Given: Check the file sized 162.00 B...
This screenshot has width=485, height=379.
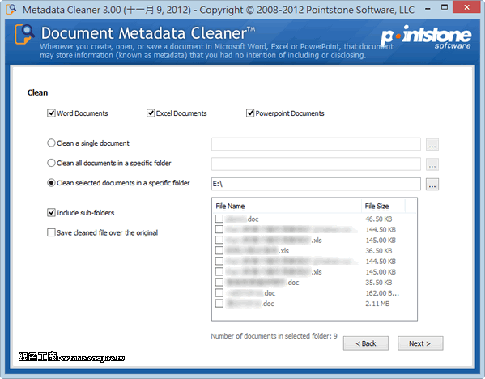Looking at the screenshot, I should 219,292.
